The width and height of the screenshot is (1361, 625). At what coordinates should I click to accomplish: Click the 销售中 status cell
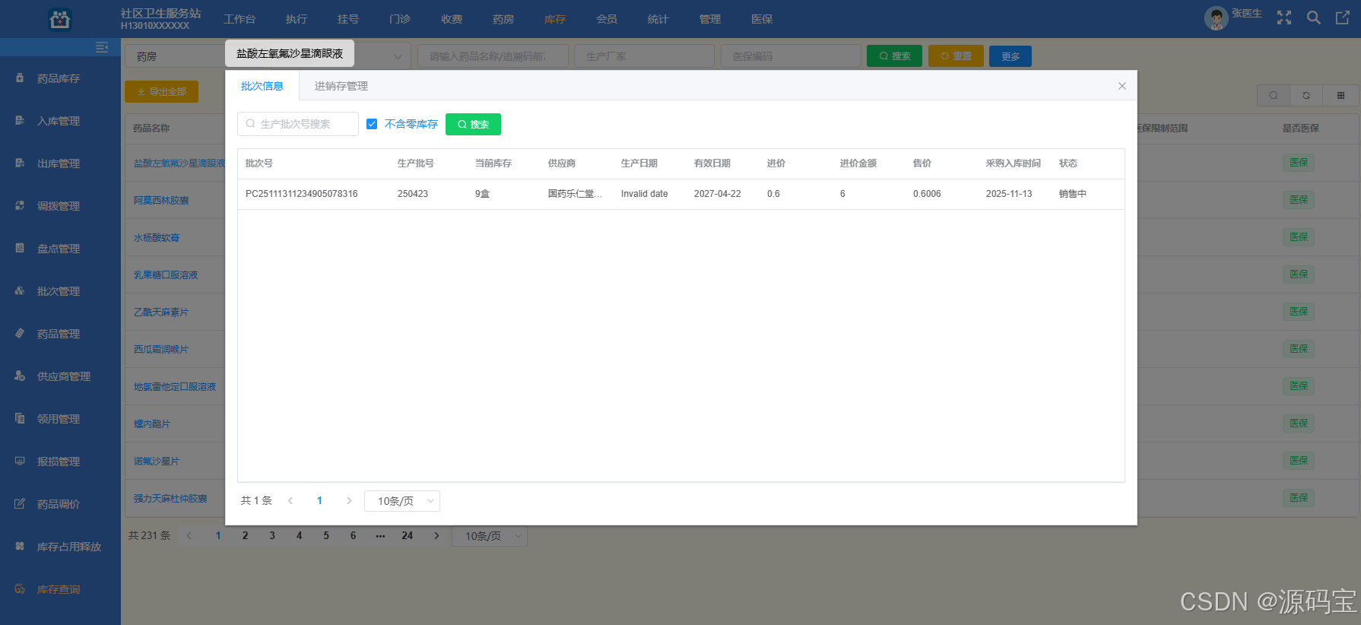click(1073, 194)
